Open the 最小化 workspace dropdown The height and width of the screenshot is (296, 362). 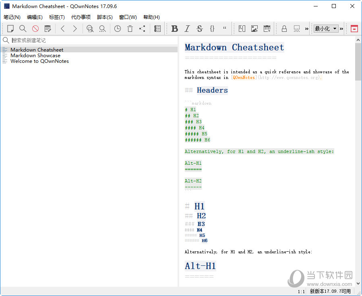(x=326, y=29)
